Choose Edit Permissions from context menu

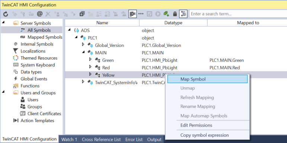pyautogui.click(x=207, y=125)
